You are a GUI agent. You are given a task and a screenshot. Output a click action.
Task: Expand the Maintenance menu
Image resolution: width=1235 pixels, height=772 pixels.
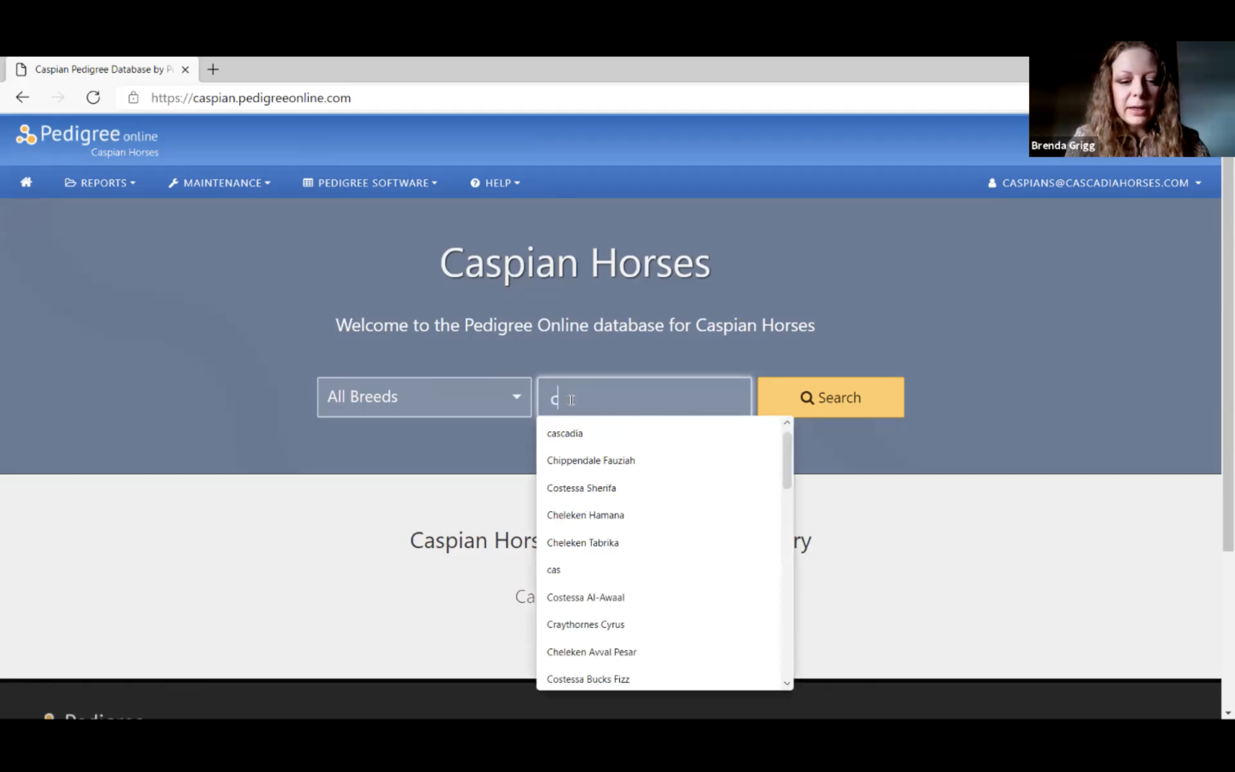(x=220, y=183)
